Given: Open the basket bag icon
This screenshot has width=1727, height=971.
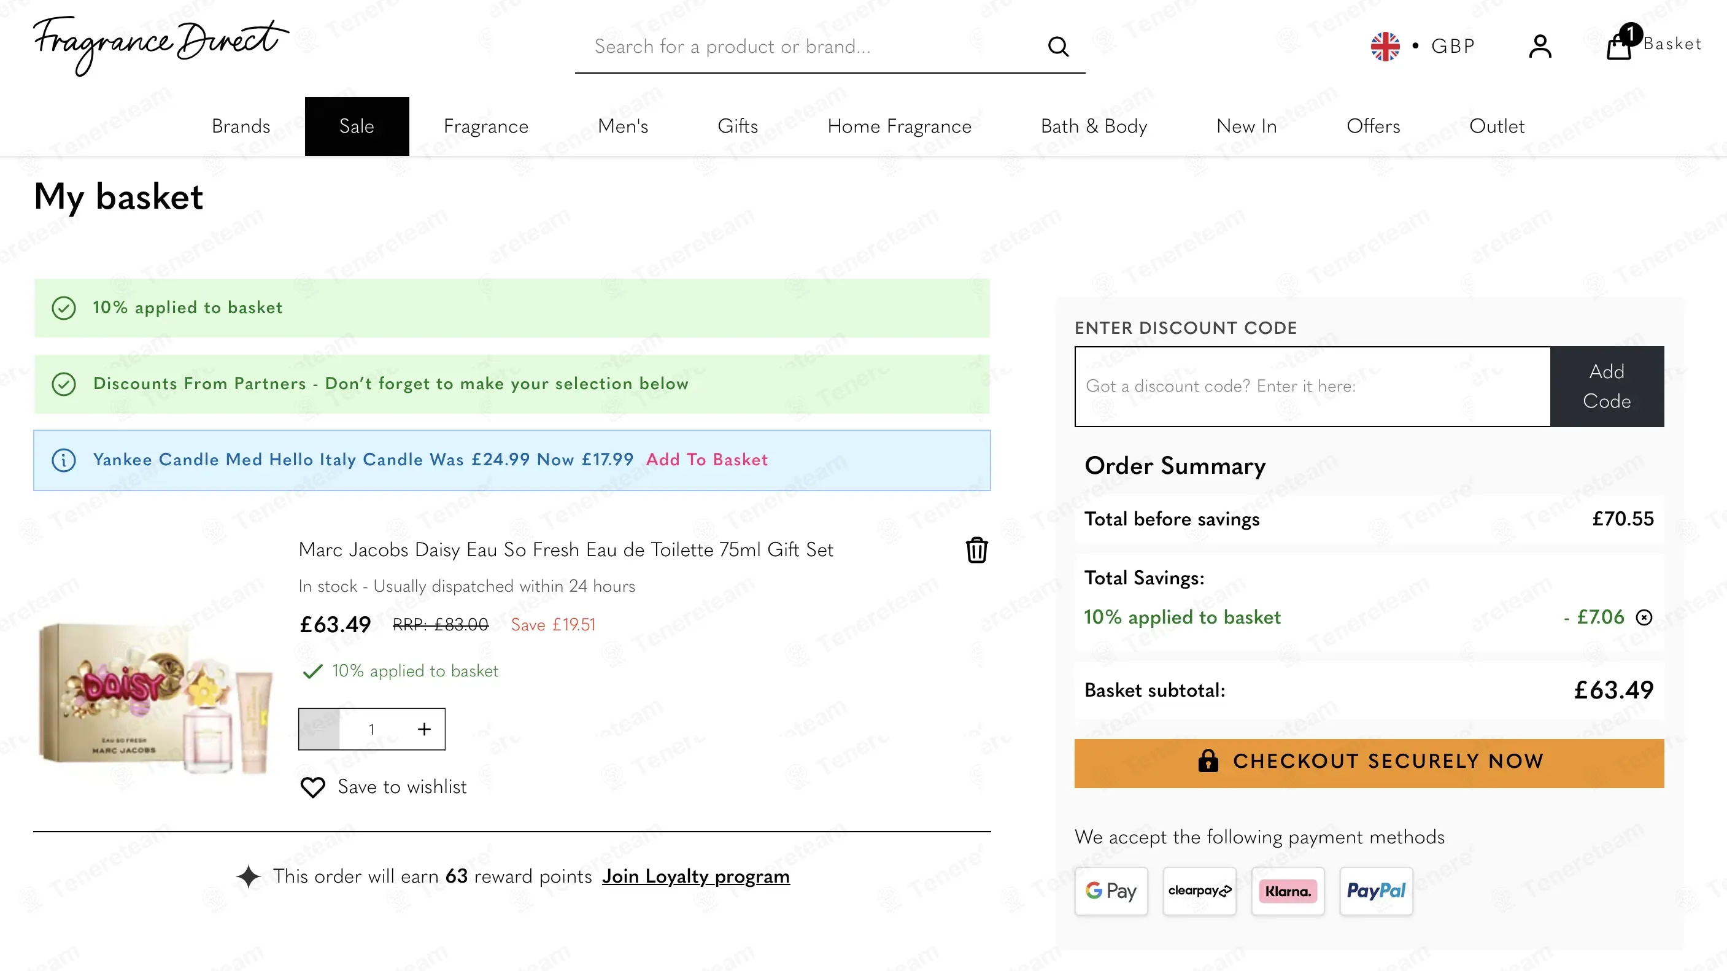Looking at the screenshot, I should coord(1620,45).
